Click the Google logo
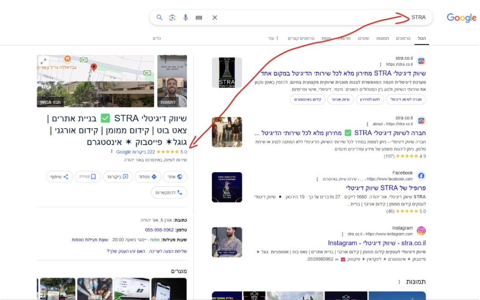 tap(461, 18)
